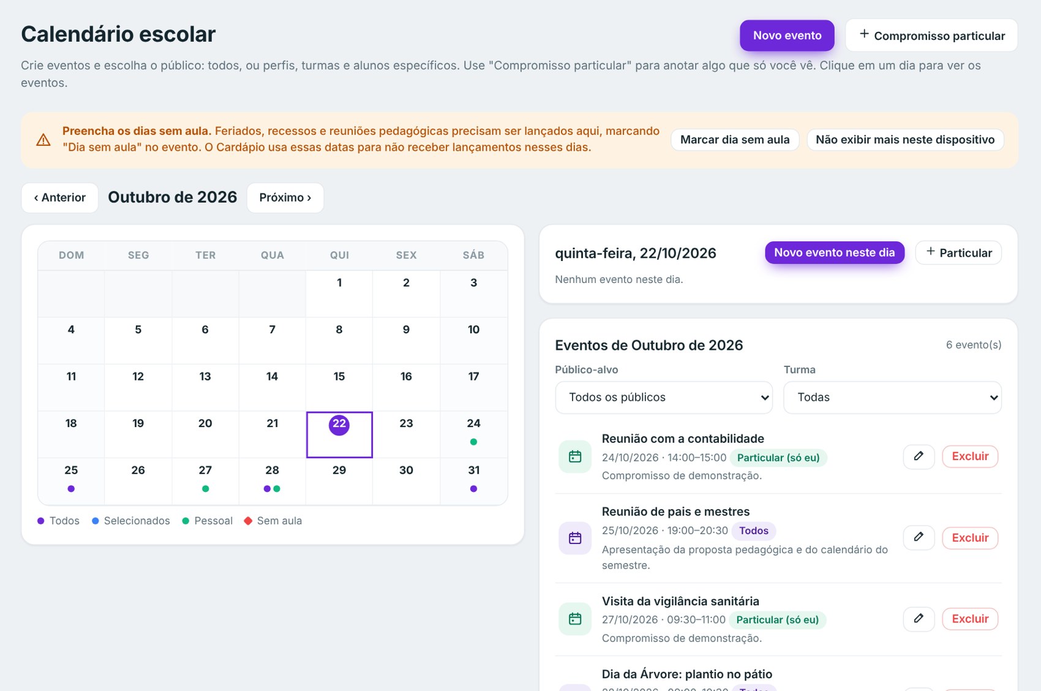Delete the Reunião com a contabilidade event
1041x691 pixels.
click(x=970, y=456)
